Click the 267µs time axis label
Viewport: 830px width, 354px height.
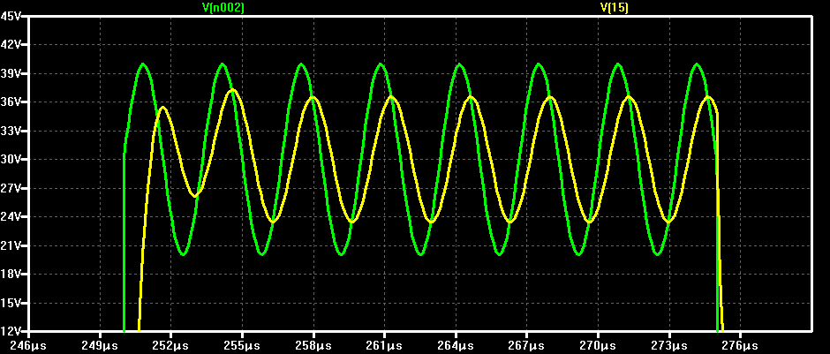pyautogui.click(x=526, y=345)
